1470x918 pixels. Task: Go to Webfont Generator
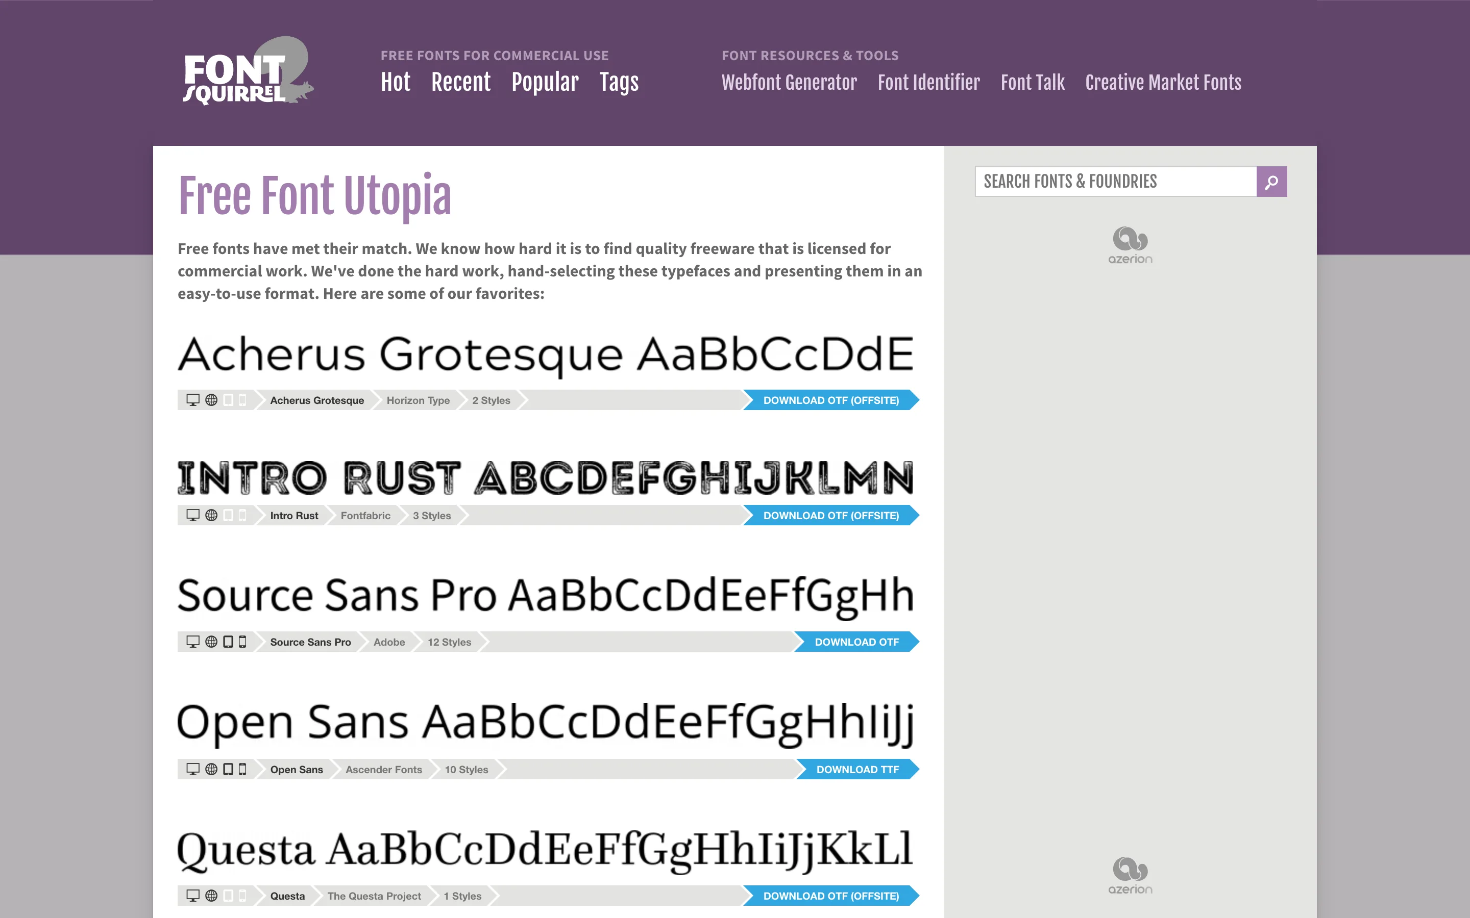click(789, 82)
